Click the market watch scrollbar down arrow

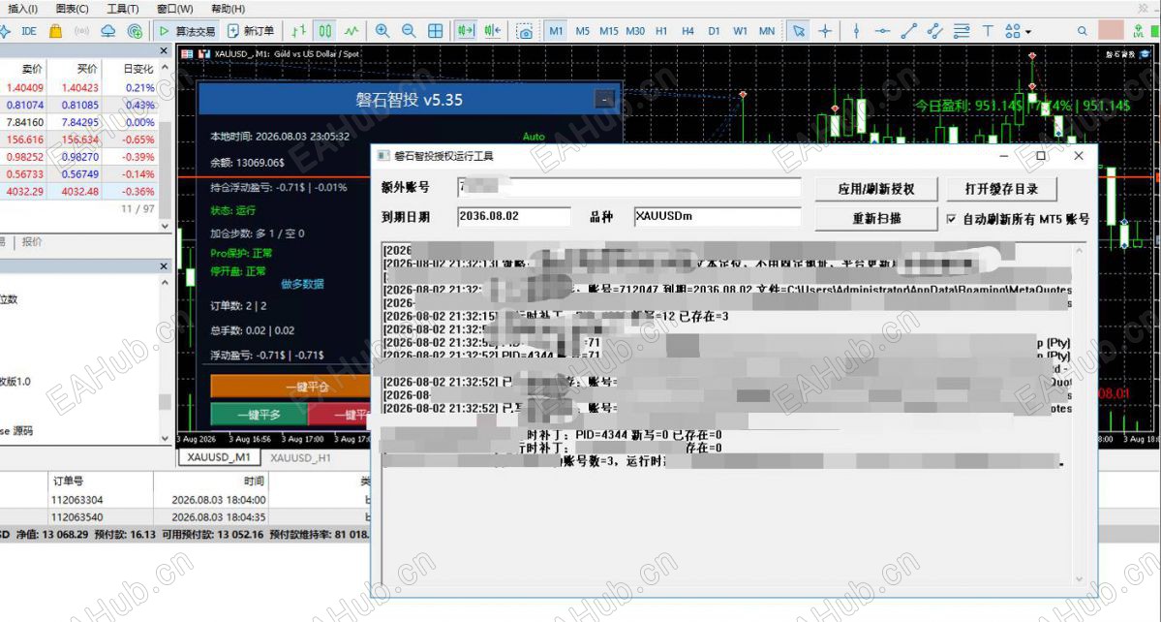click(165, 226)
